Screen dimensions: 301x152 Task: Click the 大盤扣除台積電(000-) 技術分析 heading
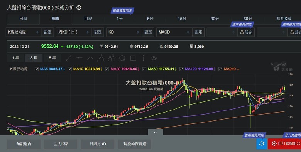point(41,8)
